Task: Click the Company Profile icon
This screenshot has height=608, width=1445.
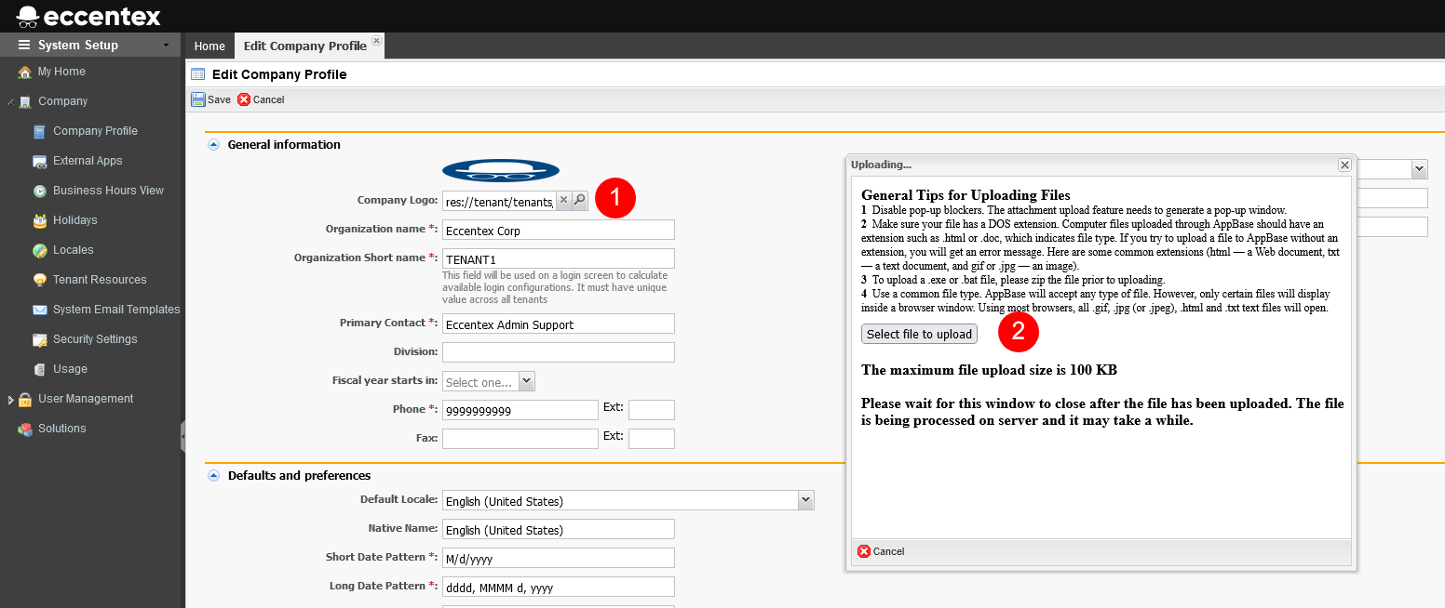Action: click(x=39, y=131)
